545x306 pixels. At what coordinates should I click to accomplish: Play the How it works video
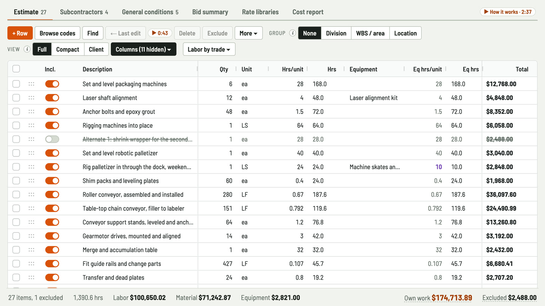click(508, 12)
